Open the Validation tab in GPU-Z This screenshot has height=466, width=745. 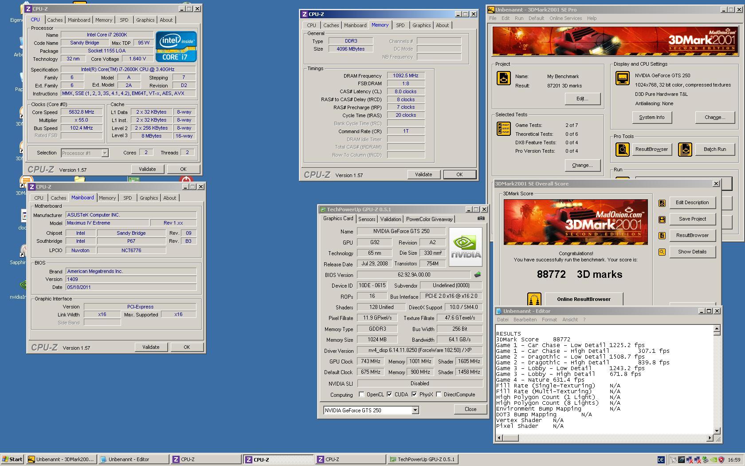391,219
